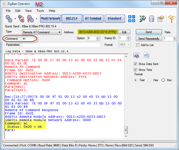This screenshot has width=179, height=150.
Task: Click the notepad with pointing hand icon
Action: (161, 19)
